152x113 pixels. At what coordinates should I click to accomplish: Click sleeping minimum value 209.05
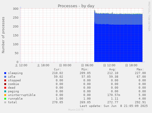(85, 73)
